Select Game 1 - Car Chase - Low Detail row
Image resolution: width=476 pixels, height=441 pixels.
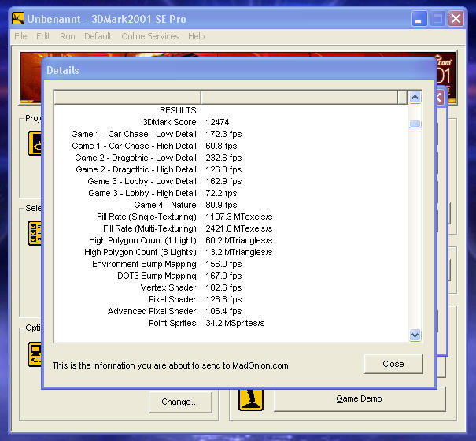pos(231,134)
